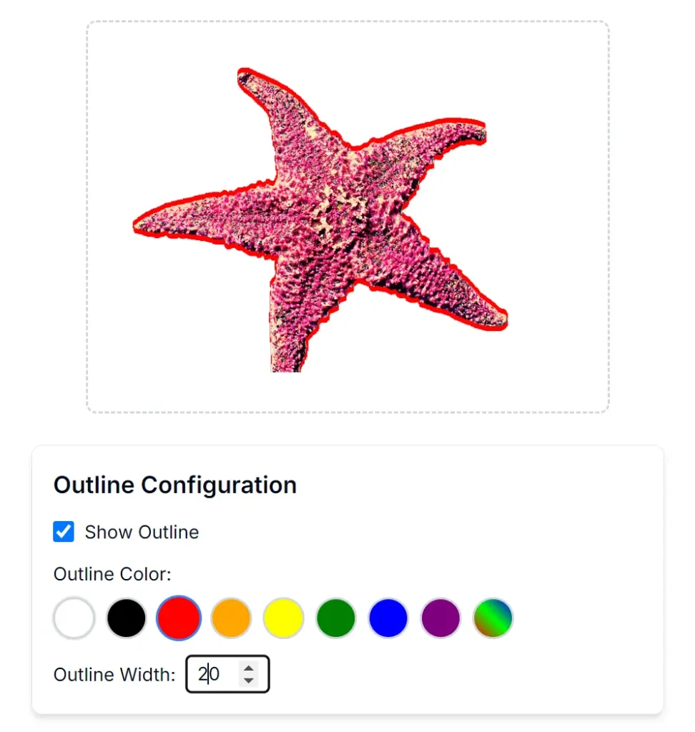Decrement the outline width with the down arrow

(250, 681)
